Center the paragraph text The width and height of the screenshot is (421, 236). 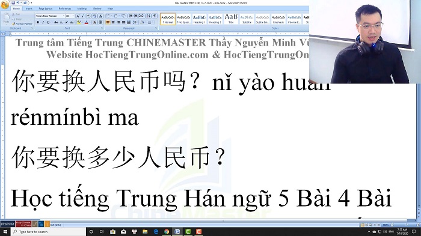[113, 23]
